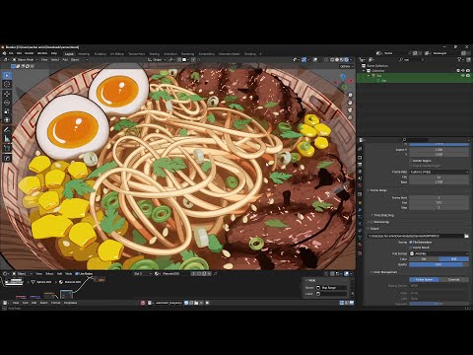Toggle the viewport overlays button

click(315, 60)
